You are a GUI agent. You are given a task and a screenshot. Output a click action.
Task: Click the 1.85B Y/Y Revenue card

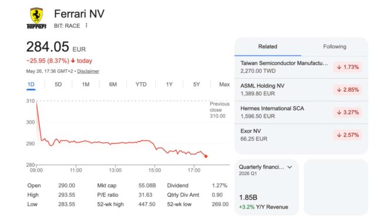tap(266, 187)
